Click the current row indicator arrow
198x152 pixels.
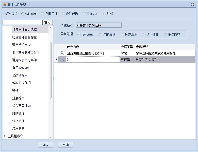point(56,59)
